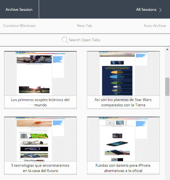Click the vertical scrollbar thumb
Image resolution: width=170 pixels, height=180 pixels.
(167, 86)
